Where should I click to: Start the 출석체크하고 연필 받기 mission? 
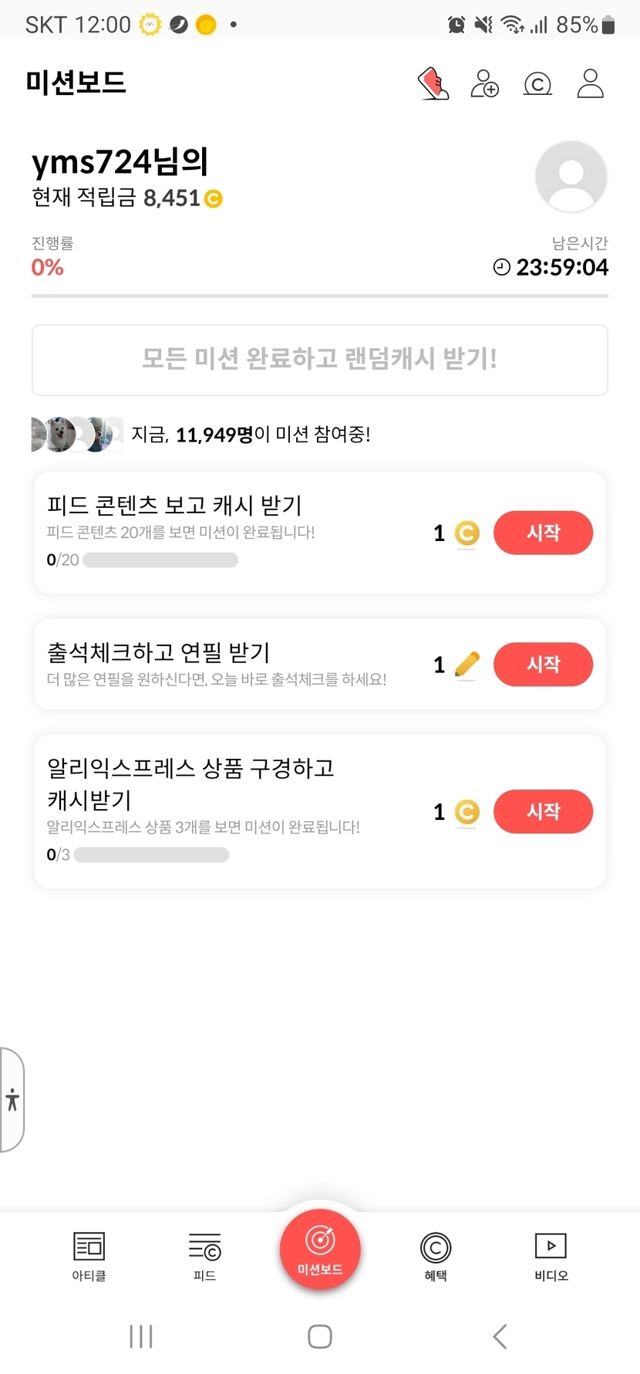(543, 665)
